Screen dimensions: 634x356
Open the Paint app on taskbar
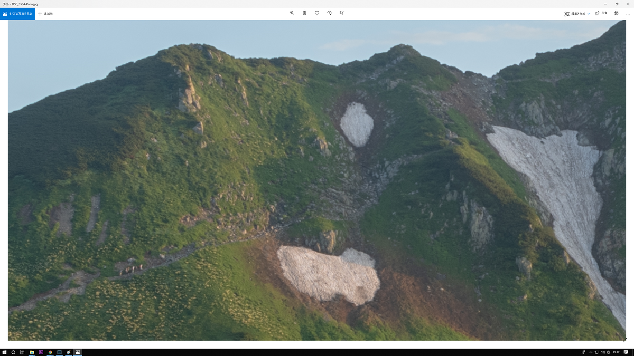click(68, 352)
